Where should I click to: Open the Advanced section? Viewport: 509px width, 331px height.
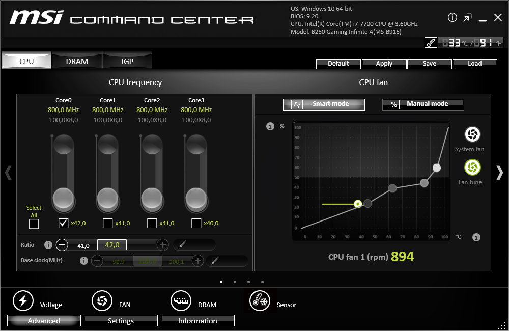click(x=44, y=321)
